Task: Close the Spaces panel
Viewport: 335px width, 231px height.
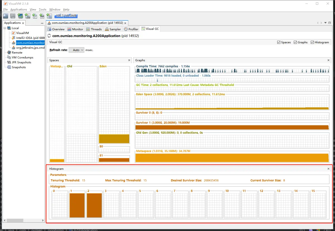Action: (129, 60)
